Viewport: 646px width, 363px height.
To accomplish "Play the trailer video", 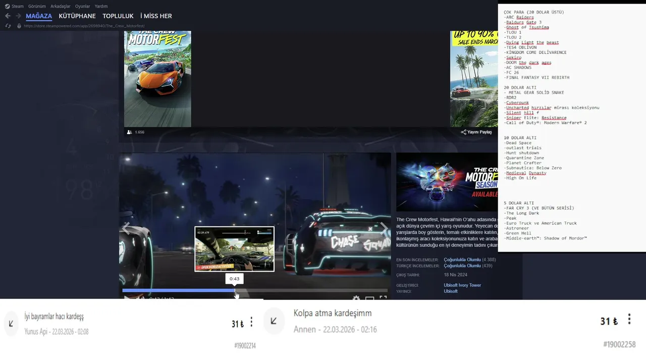I will tap(127, 298).
